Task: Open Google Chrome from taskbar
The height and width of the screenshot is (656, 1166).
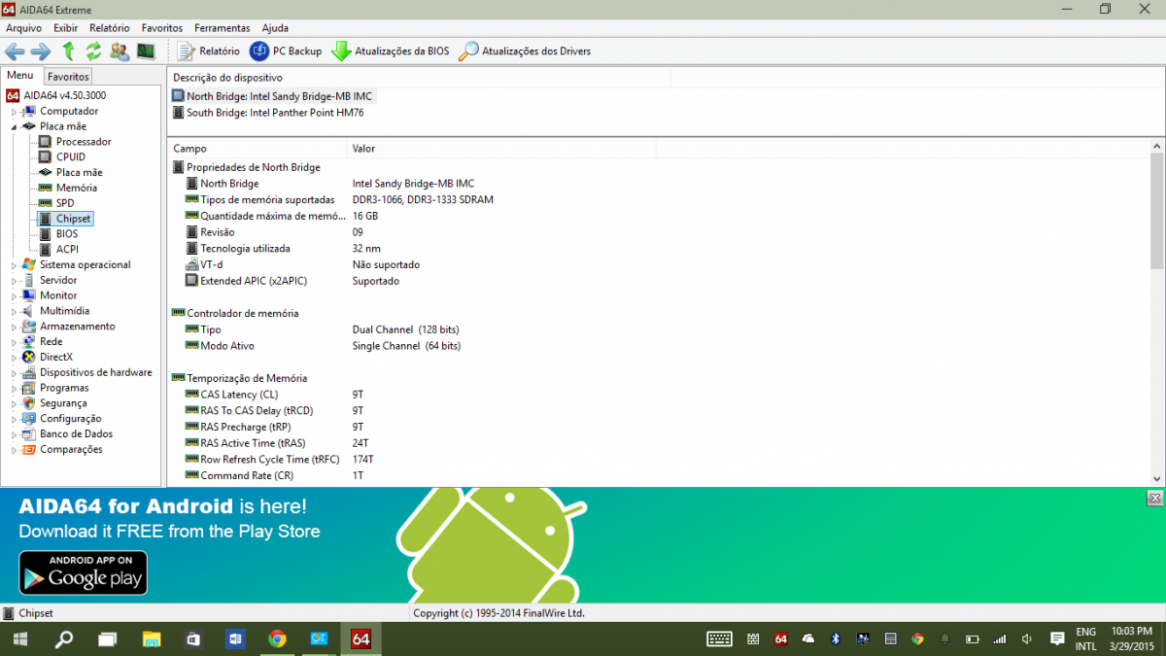Action: (x=278, y=639)
